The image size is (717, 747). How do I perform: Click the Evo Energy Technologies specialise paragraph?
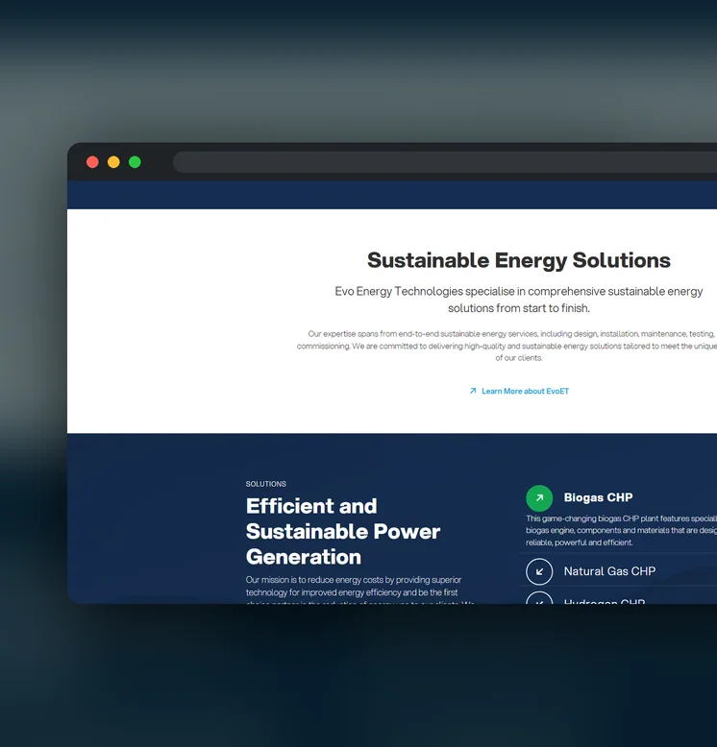tap(519, 300)
